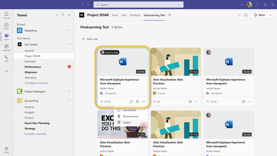
Task: Select the Marketing pinned team
Action: (x=31, y=31)
